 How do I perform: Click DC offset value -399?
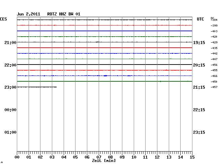[x=214, y=26]
